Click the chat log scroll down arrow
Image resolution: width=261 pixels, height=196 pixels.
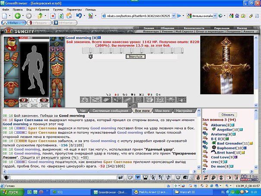199,167
